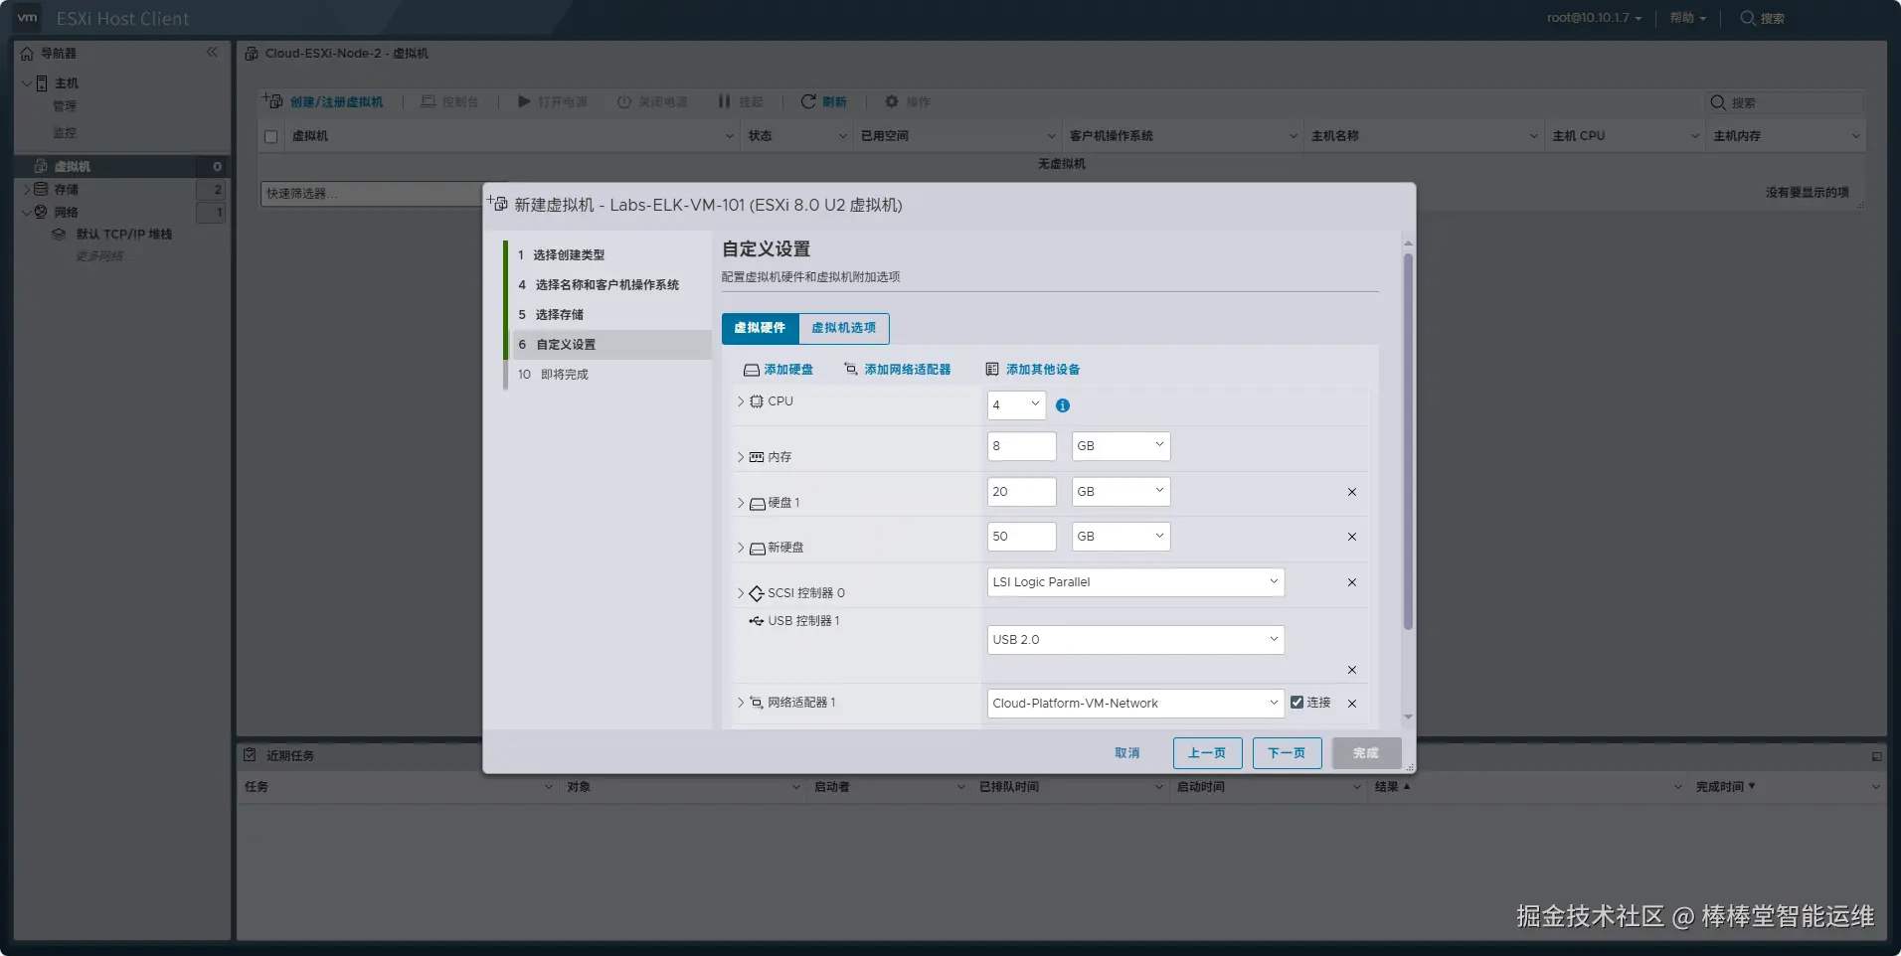Click 管理 under 主机 in navigator
The image size is (1901, 956).
[x=65, y=106]
